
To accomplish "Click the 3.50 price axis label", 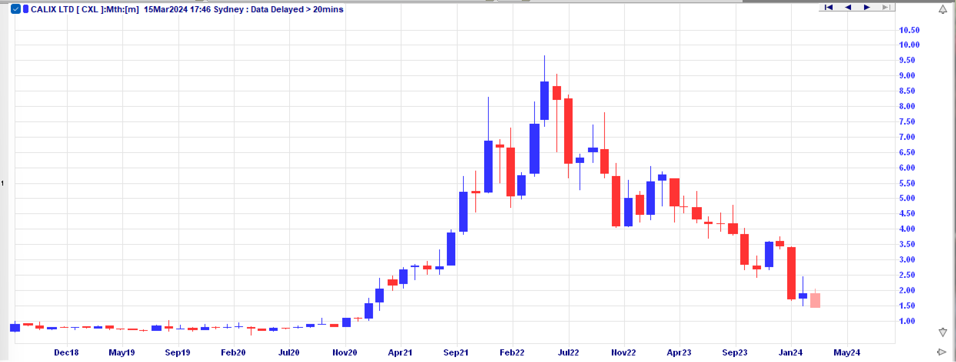I will (907, 244).
